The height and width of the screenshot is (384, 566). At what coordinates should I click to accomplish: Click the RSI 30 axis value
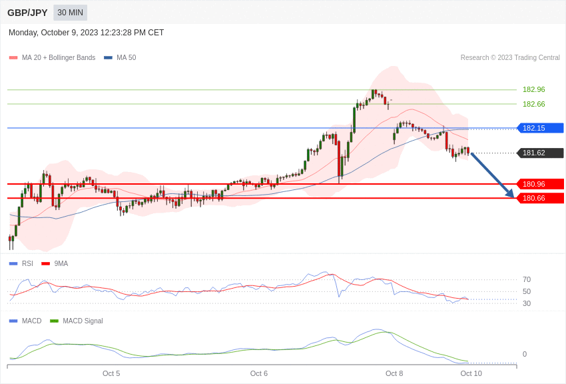click(527, 303)
